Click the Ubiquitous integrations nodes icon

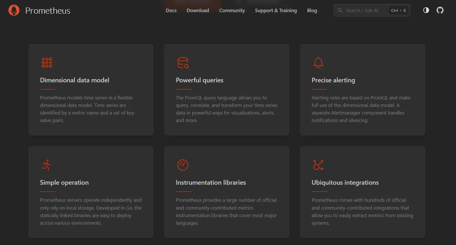318,165
